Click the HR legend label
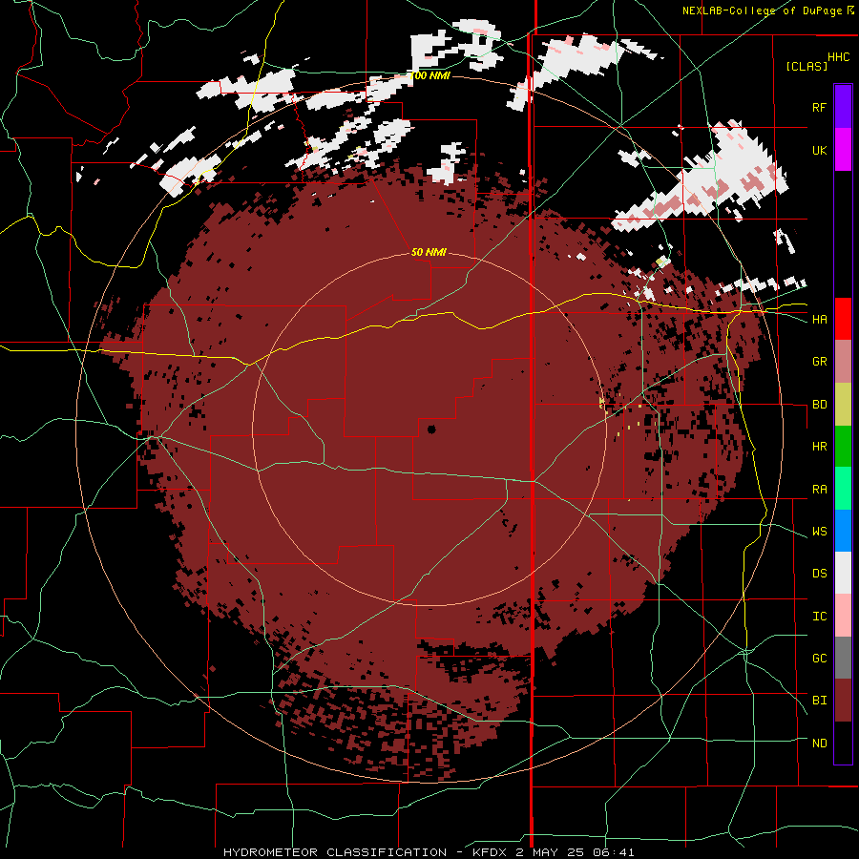This screenshot has width=859, height=859. (819, 447)
